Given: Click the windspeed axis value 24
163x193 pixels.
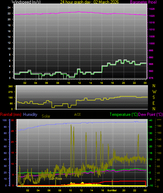Looking at the screenshot, I should click(x=9, y=8).
